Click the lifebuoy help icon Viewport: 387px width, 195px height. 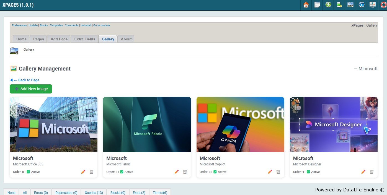pyautogui.click(x=383, y=5)
